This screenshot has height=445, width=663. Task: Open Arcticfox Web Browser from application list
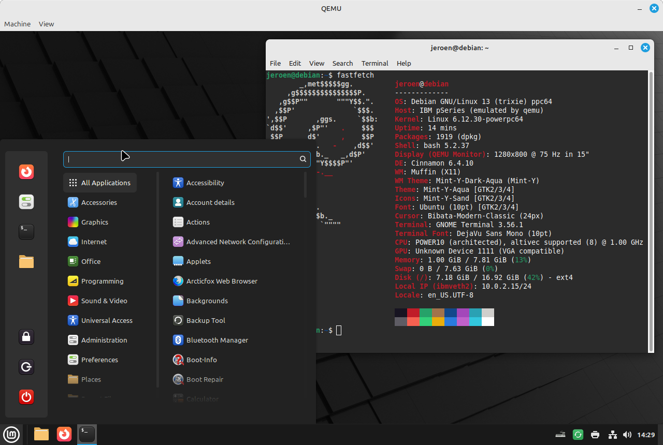(x=222, y=281)
